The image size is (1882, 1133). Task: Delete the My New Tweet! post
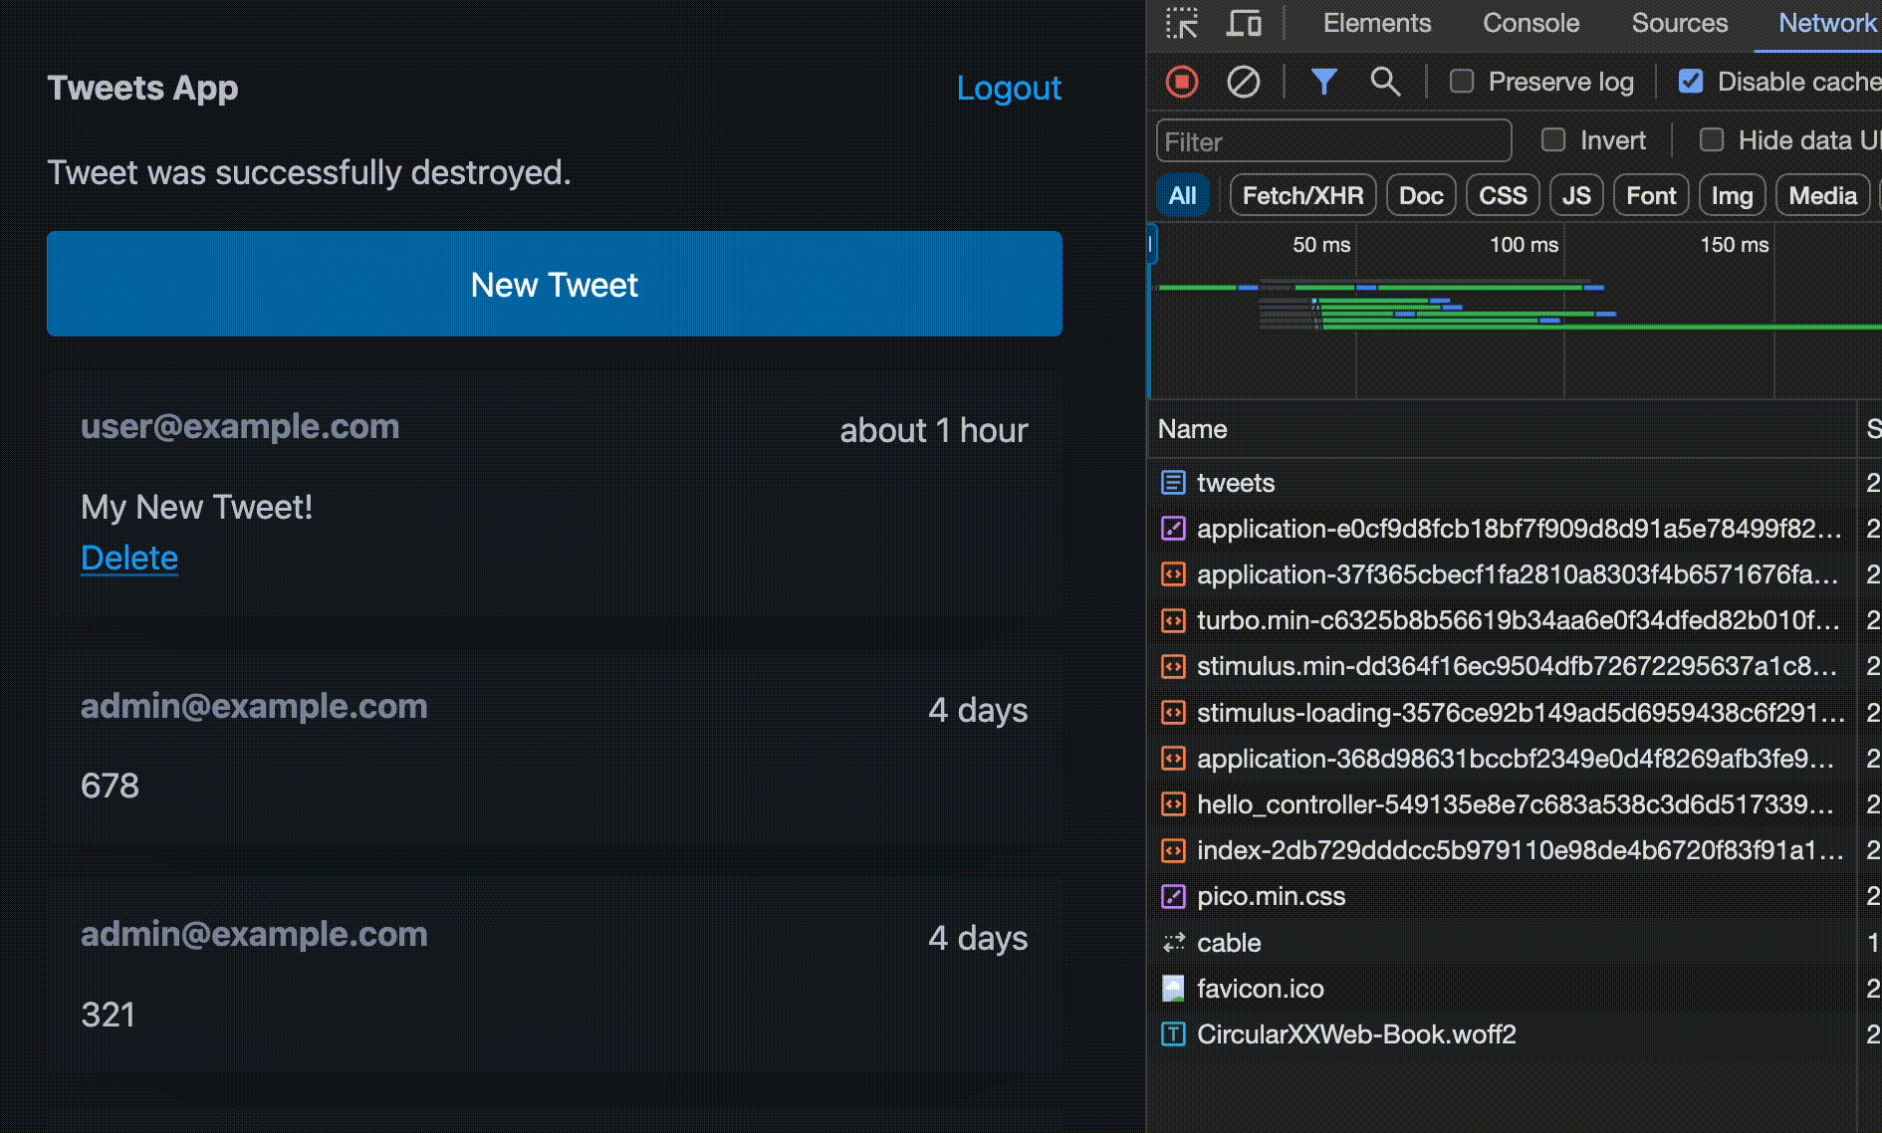pos(129,558)
